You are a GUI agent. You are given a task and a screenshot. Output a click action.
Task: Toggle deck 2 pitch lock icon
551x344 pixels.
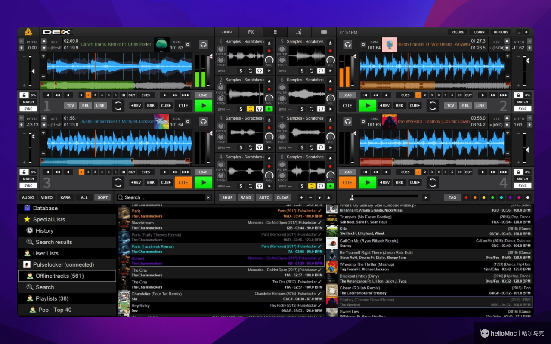[x=519, y=95]
